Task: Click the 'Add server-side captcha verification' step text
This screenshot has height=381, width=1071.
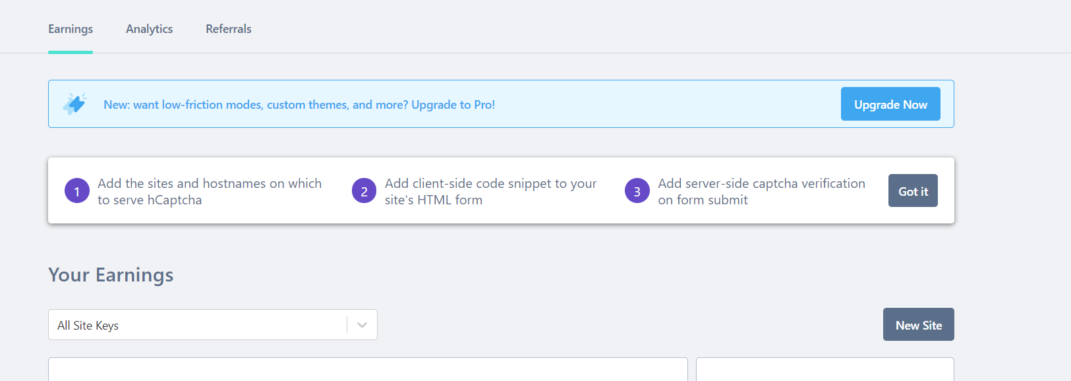Action: pos(761,191)
